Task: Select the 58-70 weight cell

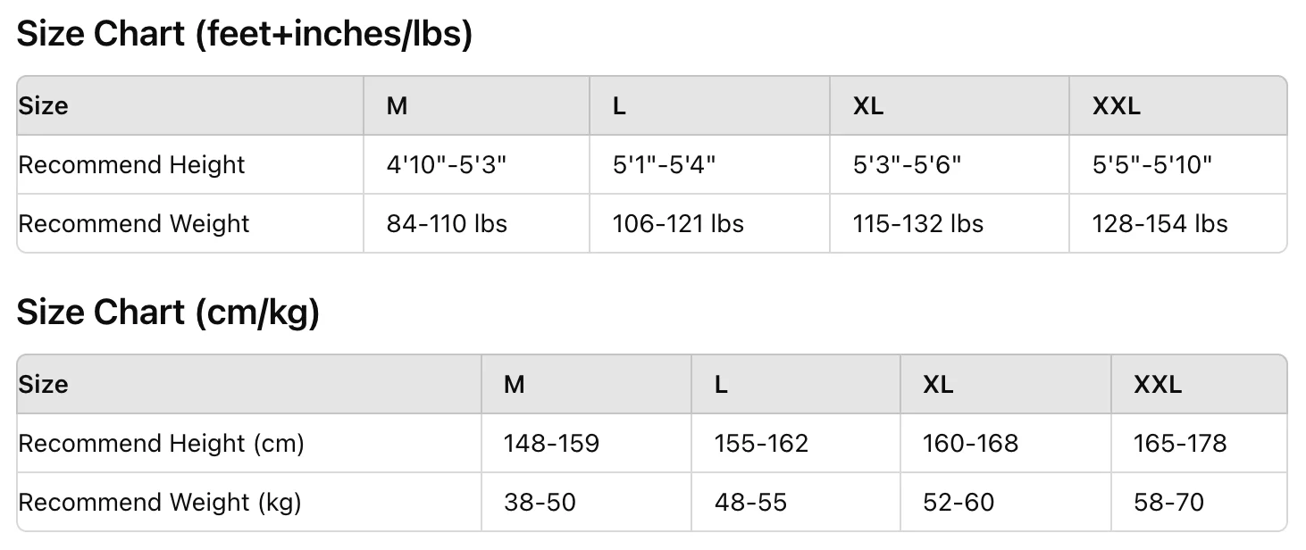Action: pos(1168,503)
